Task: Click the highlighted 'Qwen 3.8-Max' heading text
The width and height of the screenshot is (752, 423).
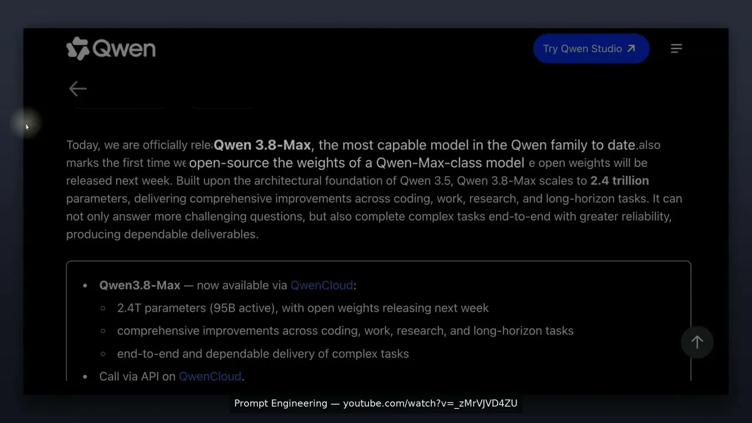Action: pyautogui.click(x=262, y=145)
